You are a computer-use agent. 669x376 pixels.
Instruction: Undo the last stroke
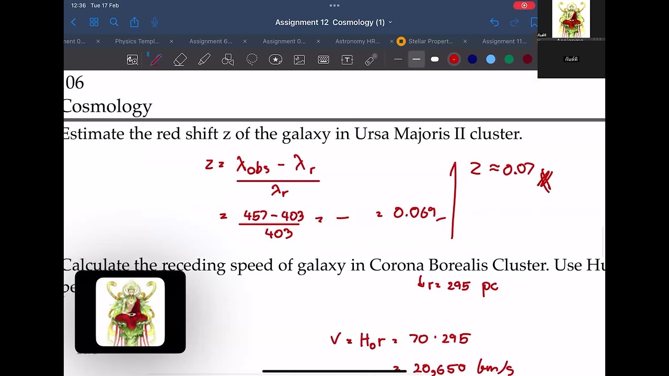click(x=494, y=22)
